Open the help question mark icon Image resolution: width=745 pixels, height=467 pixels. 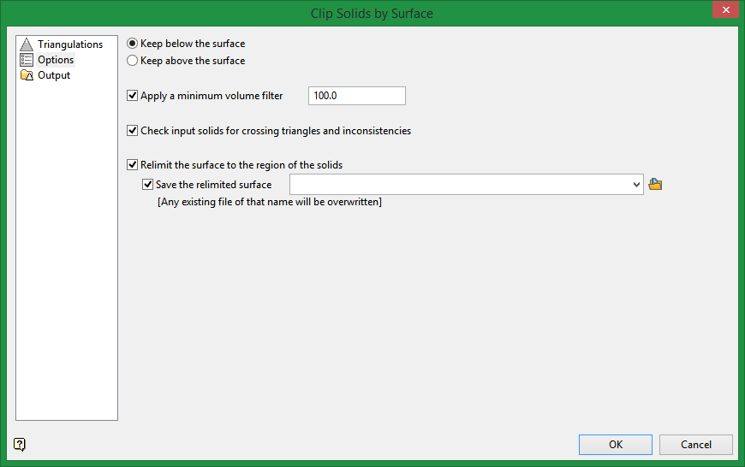coord(20,444)
